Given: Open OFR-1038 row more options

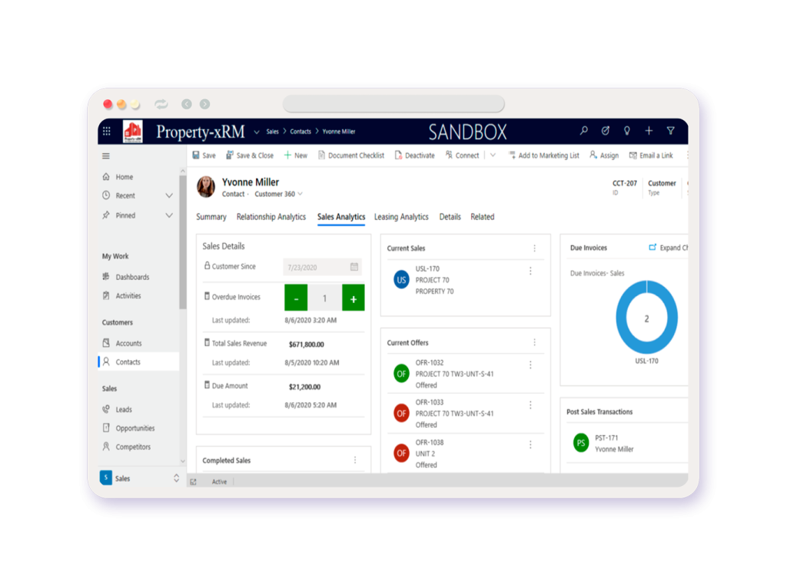Looking at the screenshot, I should (530, 445).
